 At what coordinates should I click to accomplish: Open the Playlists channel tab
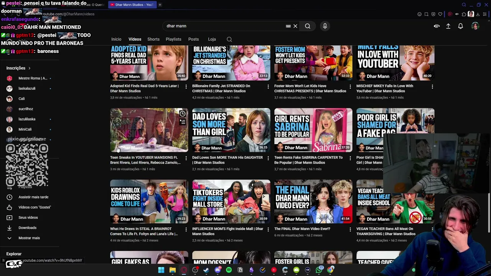173,39
